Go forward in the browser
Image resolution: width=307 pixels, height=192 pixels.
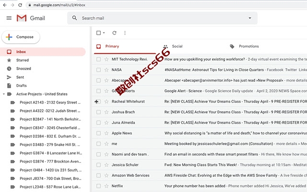click(12, 5)
